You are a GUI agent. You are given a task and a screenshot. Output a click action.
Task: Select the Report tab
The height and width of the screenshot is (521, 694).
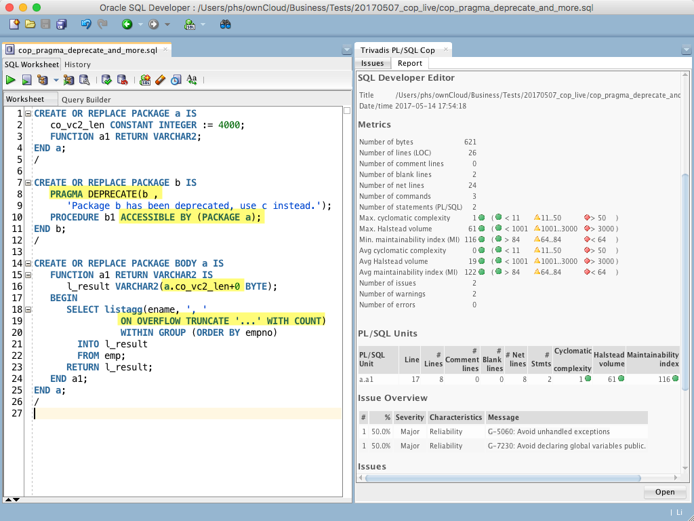410,63
